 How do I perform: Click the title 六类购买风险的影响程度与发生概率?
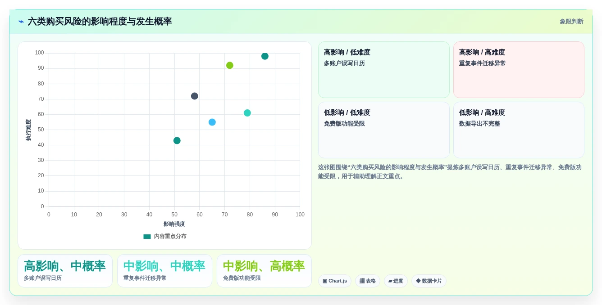click(x=100, y=22)
